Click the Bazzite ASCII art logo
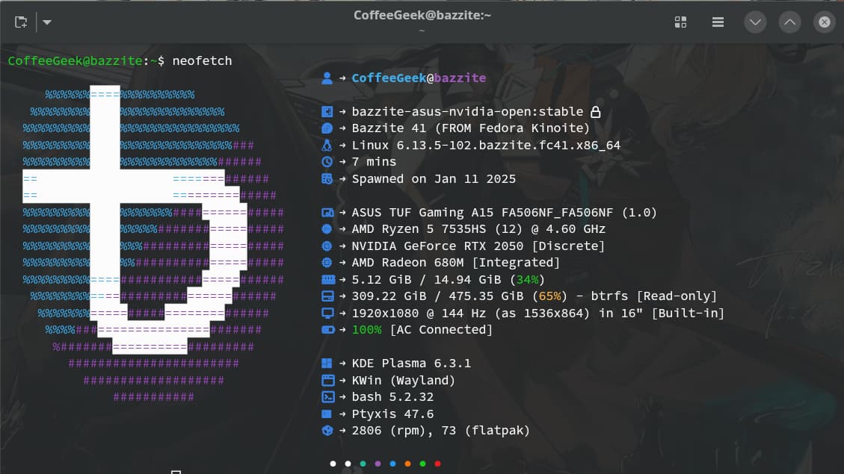 click(153, 245)
